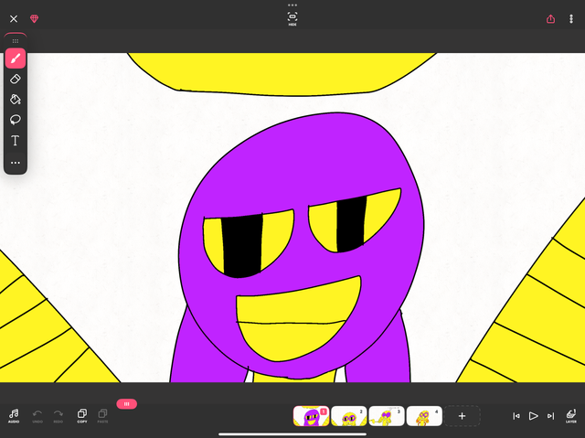Jump to the first frame
This screenshot has height=438, width=585.
516,416
